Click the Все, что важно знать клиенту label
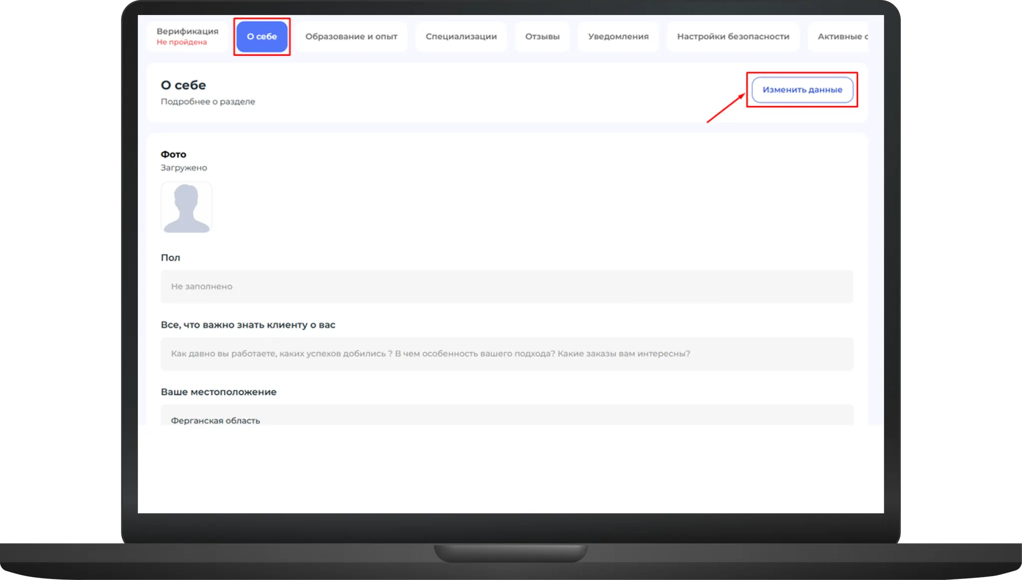The image size is (1022, 580). coord(248,325)
